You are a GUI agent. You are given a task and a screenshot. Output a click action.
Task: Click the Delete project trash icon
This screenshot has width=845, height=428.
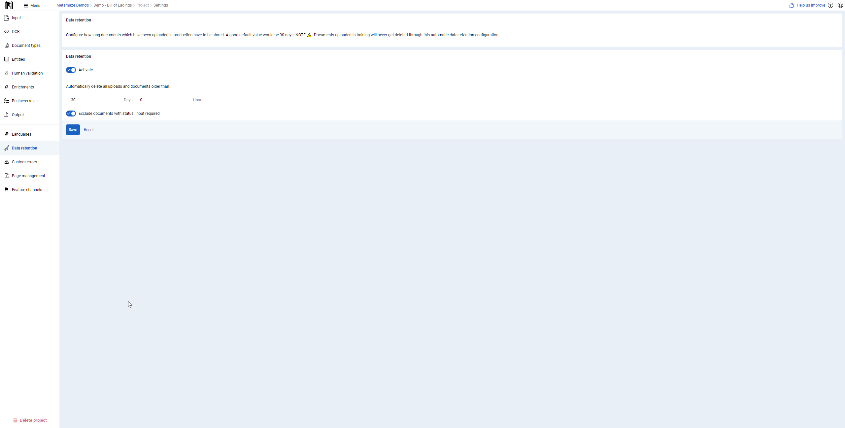coord(15,420)
